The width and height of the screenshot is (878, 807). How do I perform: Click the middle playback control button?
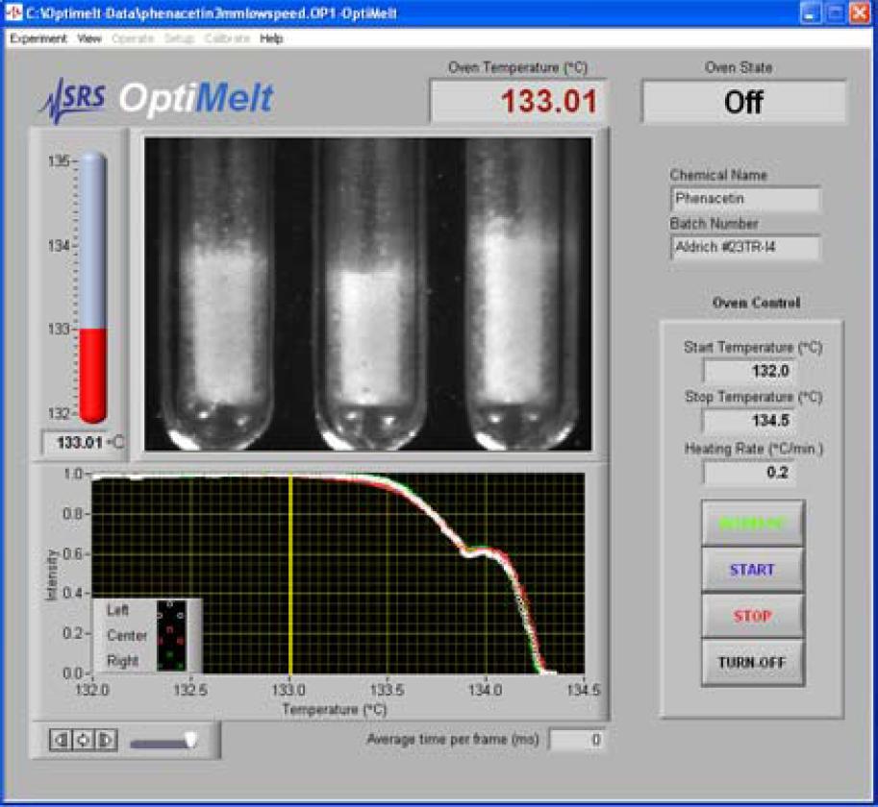point(83,740)
